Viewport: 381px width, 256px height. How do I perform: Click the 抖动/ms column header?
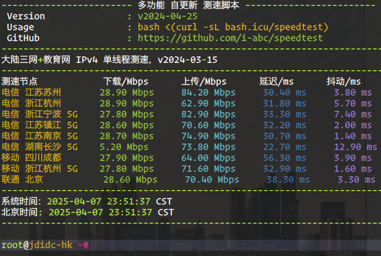click(x=343, y=82)
